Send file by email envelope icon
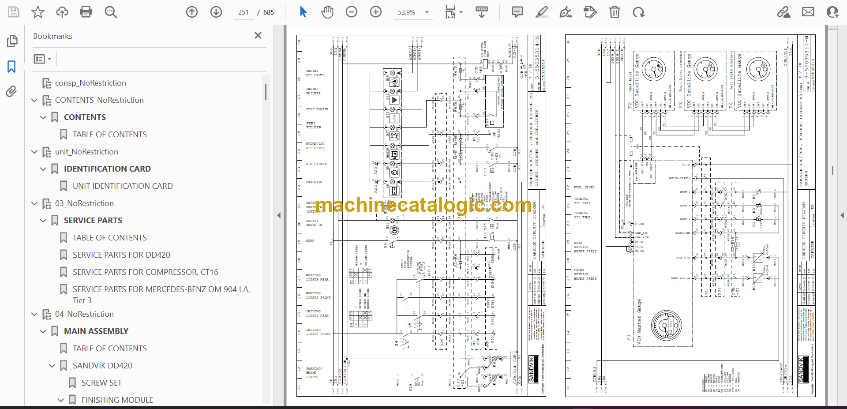The image size is (847, 409). [x=808, y=12]
